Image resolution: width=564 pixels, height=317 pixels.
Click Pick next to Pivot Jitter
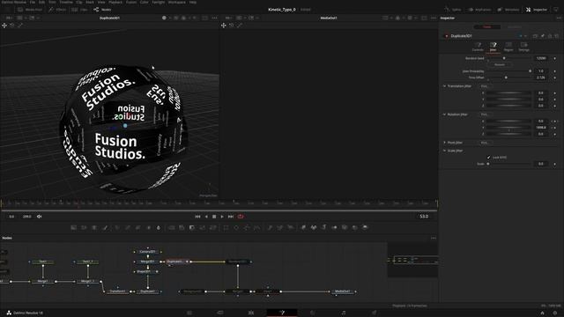(485, 143)
